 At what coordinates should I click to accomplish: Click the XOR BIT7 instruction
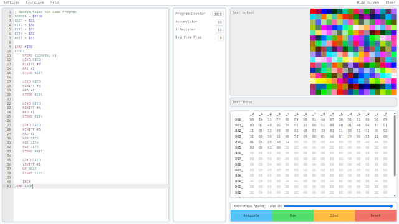point(31,147)
